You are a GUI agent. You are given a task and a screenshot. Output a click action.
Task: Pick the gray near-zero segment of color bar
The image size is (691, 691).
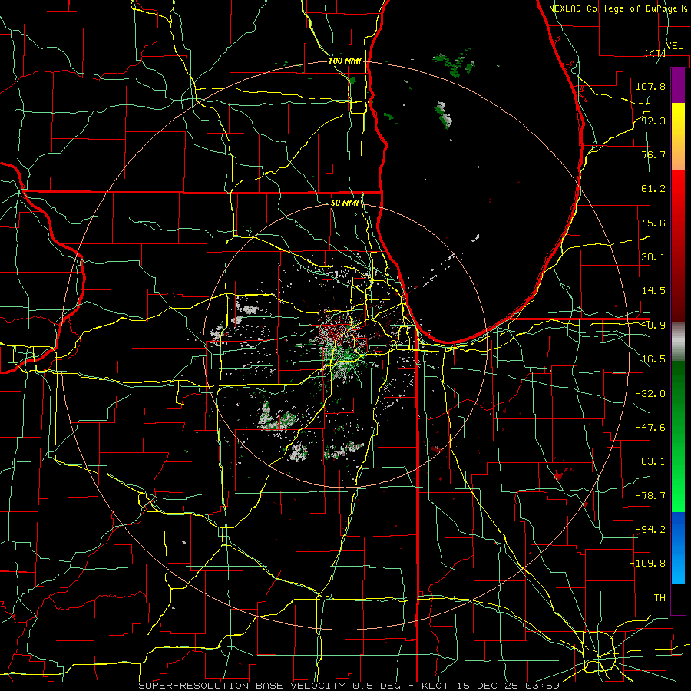pyautogui.click(x=678, y=342)
